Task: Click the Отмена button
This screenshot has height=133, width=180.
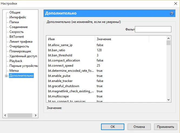Action: (x=139, y=127)
